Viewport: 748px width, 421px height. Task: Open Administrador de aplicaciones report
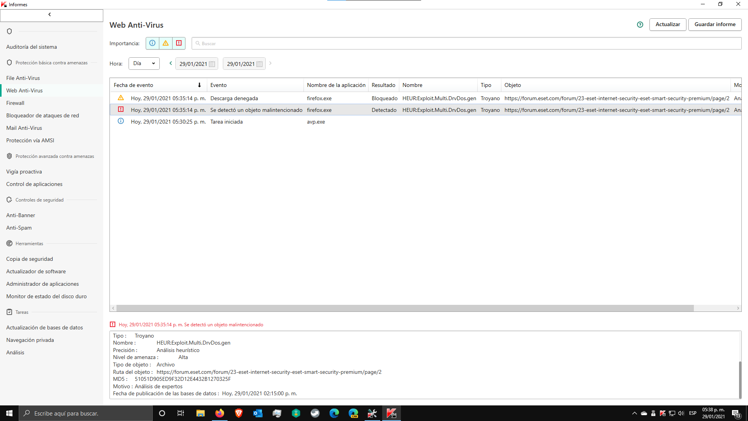coord(42,284)
